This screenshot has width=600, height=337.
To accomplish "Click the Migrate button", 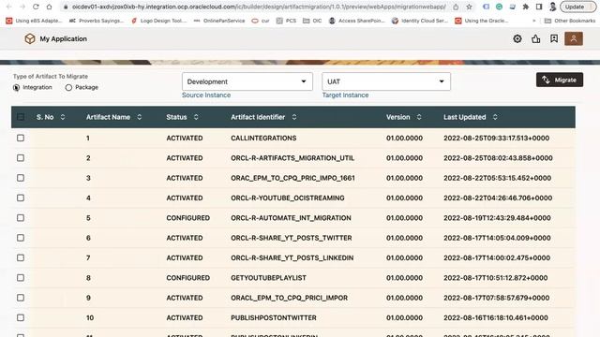I will click(x=560, y=80).
